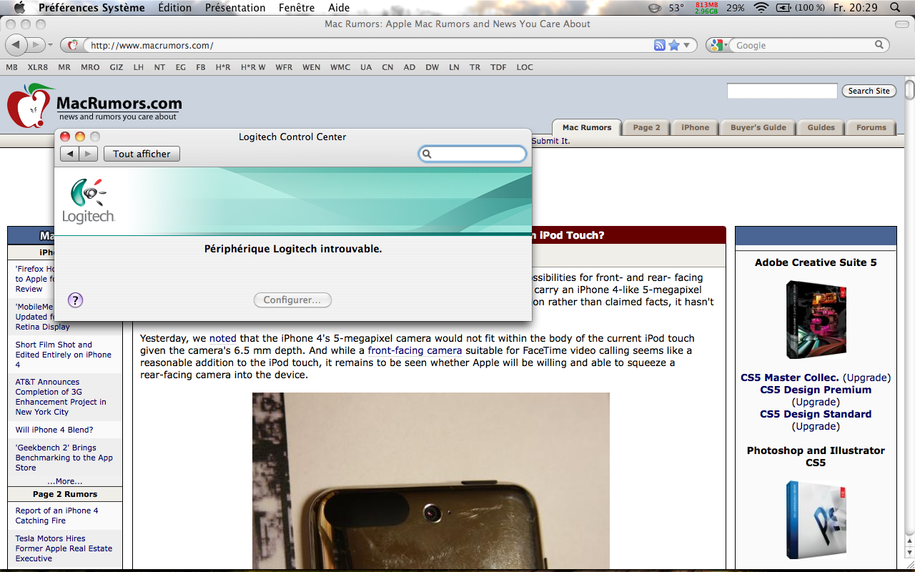915x572 pixels.
Task: Click the Safari back arrow button
Action: tap(16, 45)
